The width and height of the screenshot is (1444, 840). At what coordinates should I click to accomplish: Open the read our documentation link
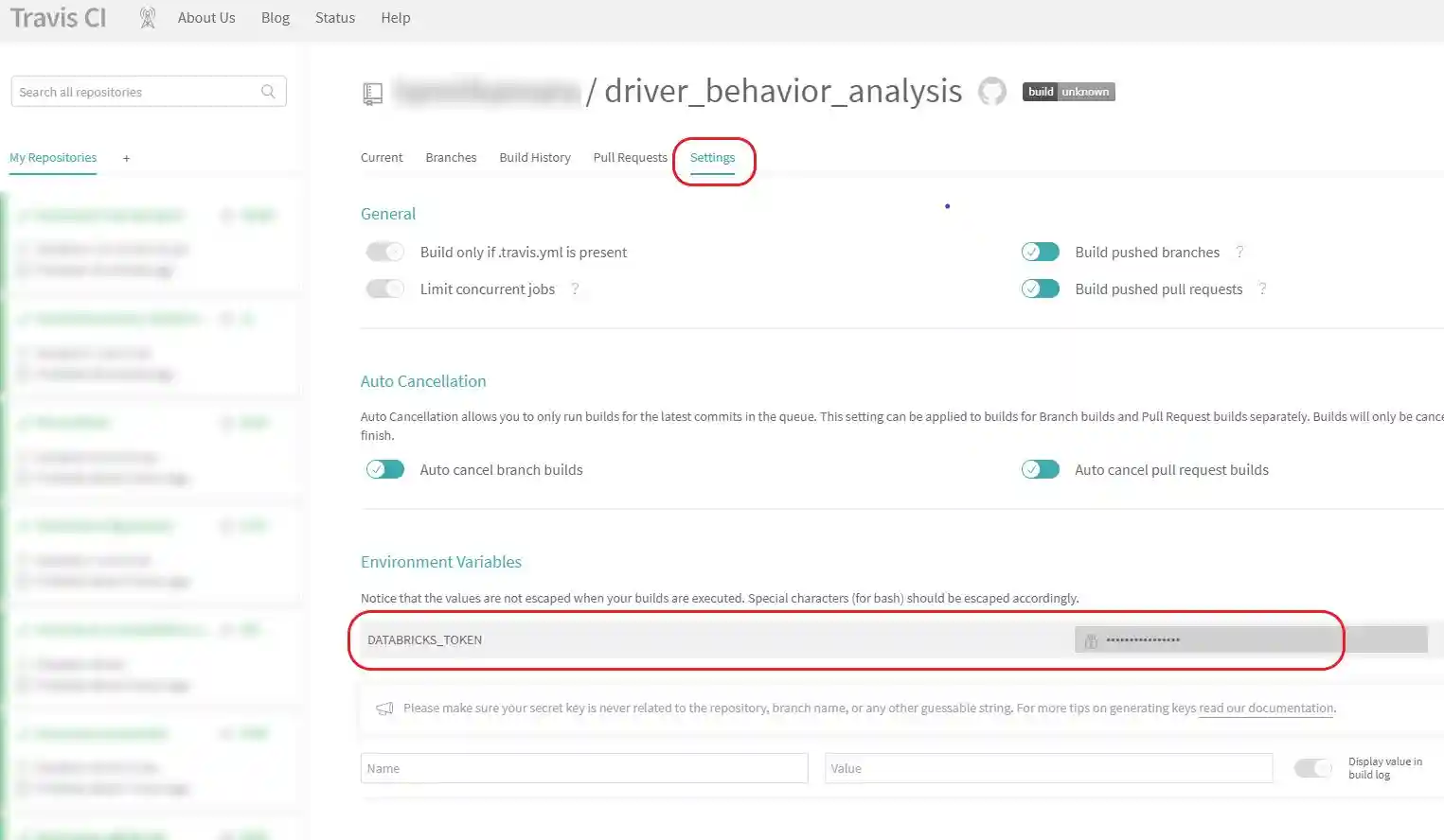(x=1266, y=708)
